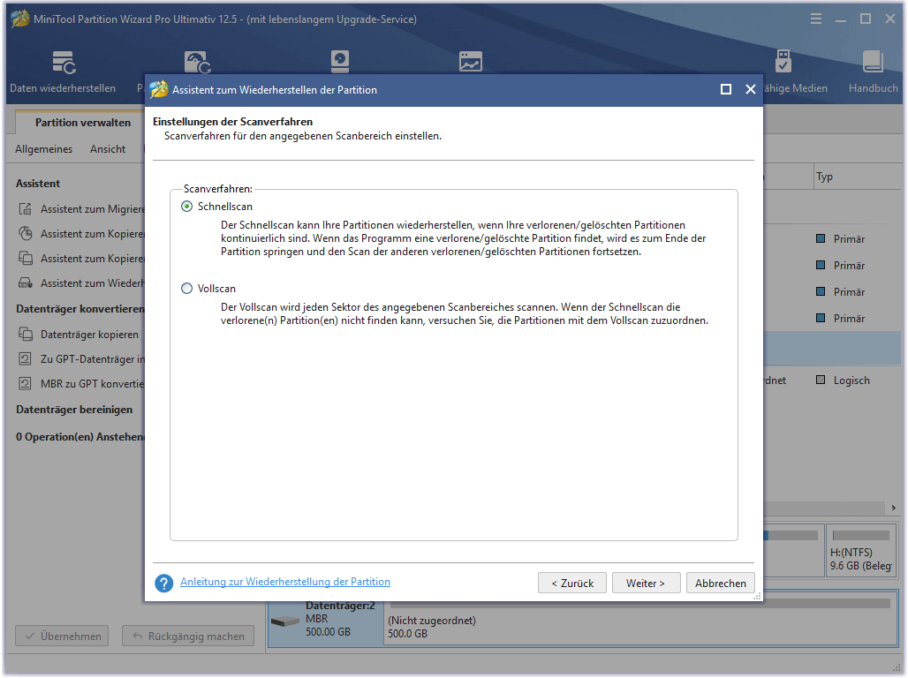The height and width of the screenshot is (678, 908).
Task: Click the MiniTool app logo icon
Action: (20, 19)
